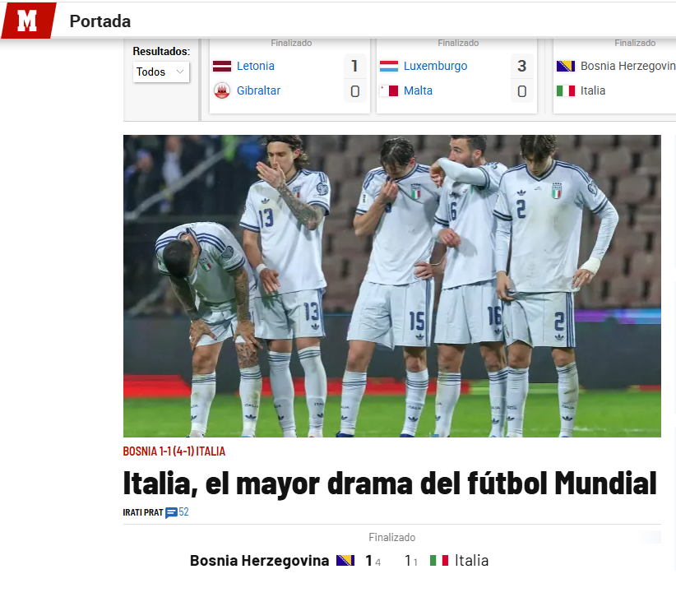Click author name IRATI PRAT
676x597 pixels.
click(143, 512)
